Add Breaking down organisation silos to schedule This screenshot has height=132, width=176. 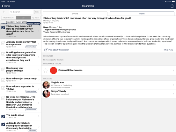(x=3, y=54)
